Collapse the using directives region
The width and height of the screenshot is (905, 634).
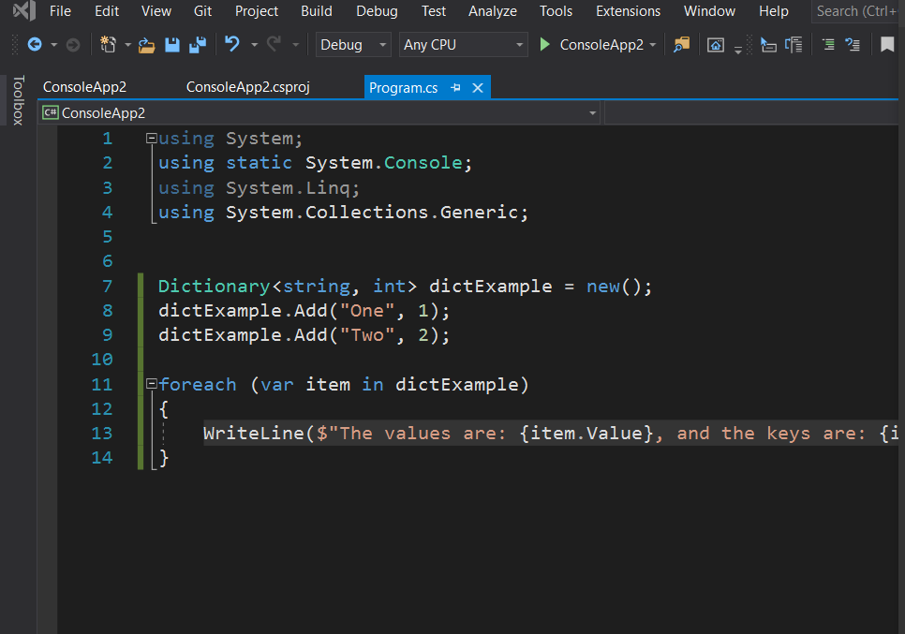coord(152,138)
